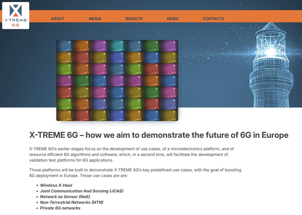Open the MEDIA menu item
Viewport: 302px width, 215px height.
coord(95,18)
